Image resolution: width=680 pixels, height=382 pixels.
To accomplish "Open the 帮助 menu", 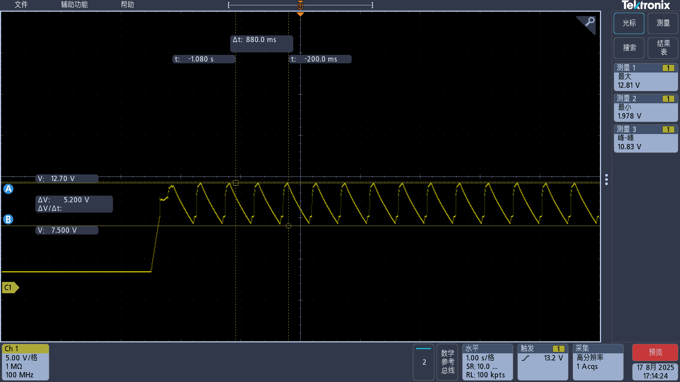I will click(127, 5).
